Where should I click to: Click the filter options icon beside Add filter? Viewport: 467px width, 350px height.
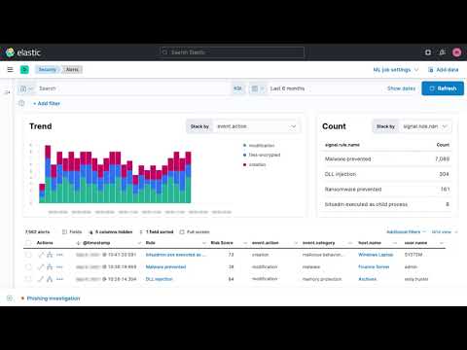(21, 103)
